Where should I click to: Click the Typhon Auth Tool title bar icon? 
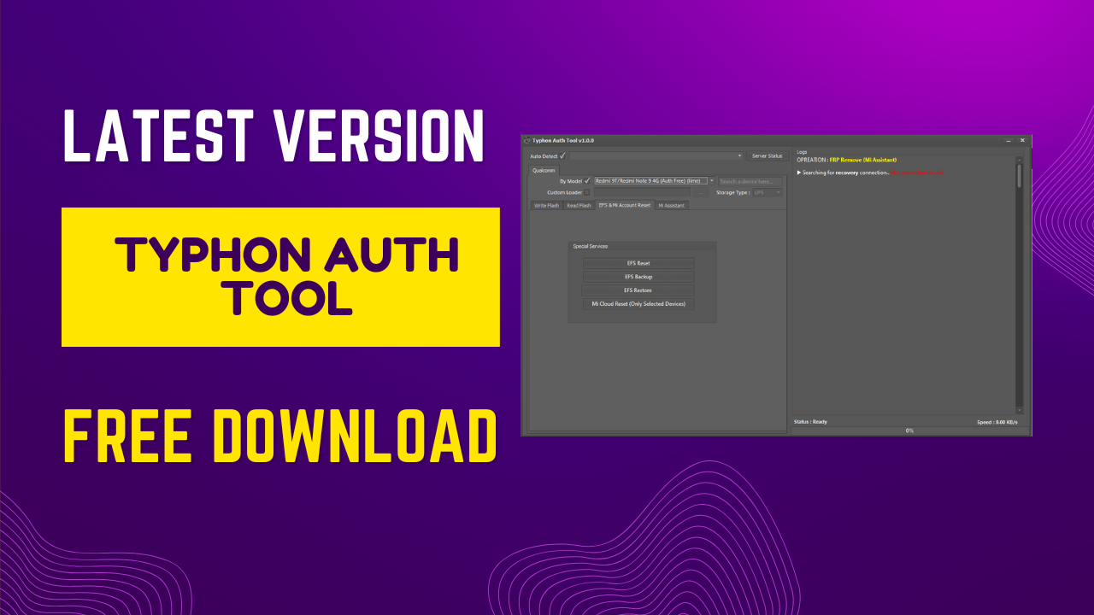click(527, 140)
